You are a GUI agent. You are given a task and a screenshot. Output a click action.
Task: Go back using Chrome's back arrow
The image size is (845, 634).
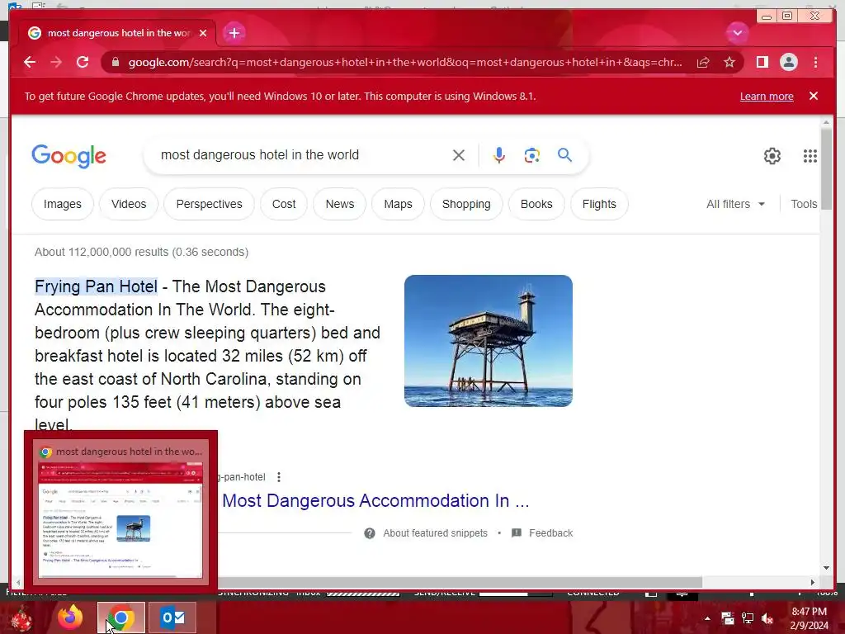pyautogui.click(x=30, y=63)
